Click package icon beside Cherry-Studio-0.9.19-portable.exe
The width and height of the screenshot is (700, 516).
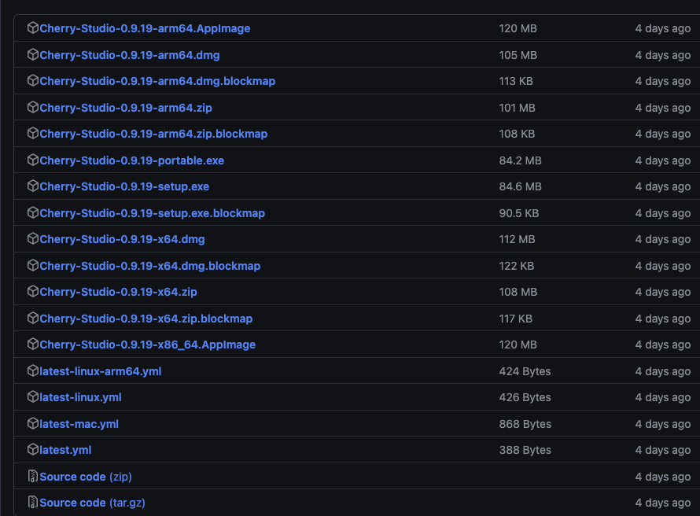point(33,160)
